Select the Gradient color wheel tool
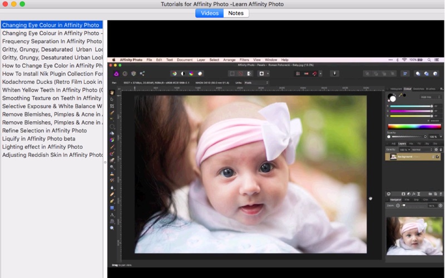Screen dimensions: 445x278 click(112, 140)
